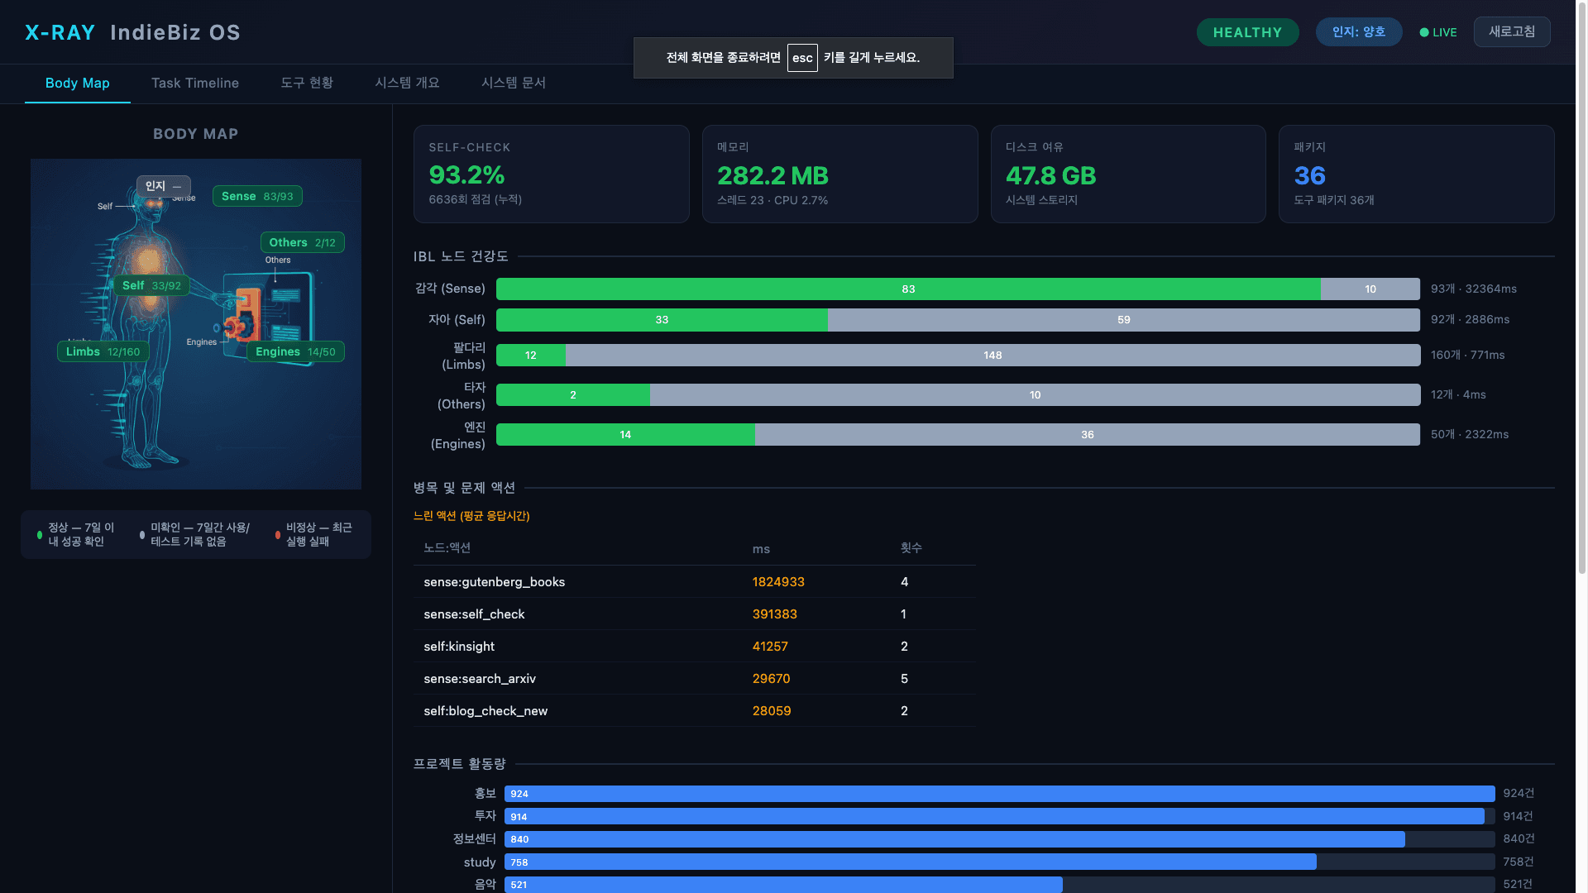Viewport: 1588px width, 893px height.
Task: Click the esc key hint in the notification
Action: (x=801, y=58)
